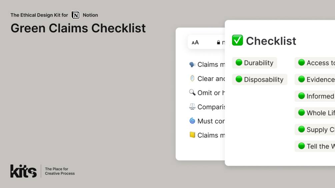The width and height of the screenshot is (335, 188).
Task: Click the speaking head icon beside Claims
Action: click(192, 64)
